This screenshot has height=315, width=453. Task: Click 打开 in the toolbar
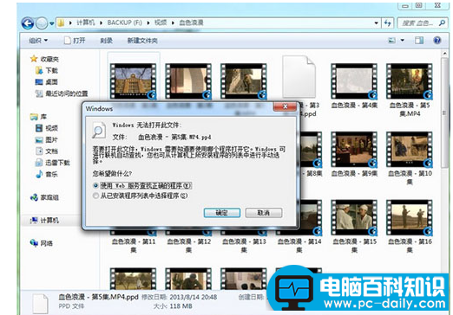pos(75,41)
